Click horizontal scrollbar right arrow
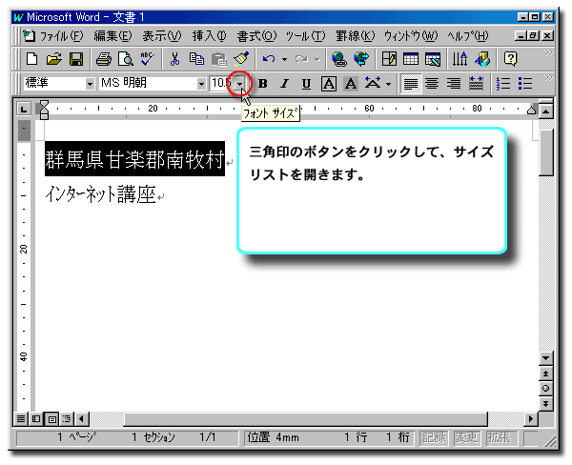 tap(531, 418)
